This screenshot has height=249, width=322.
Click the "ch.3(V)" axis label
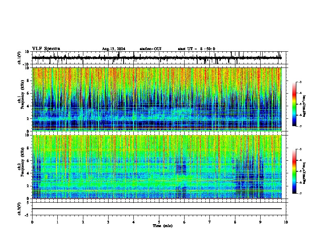coord(19,209)
